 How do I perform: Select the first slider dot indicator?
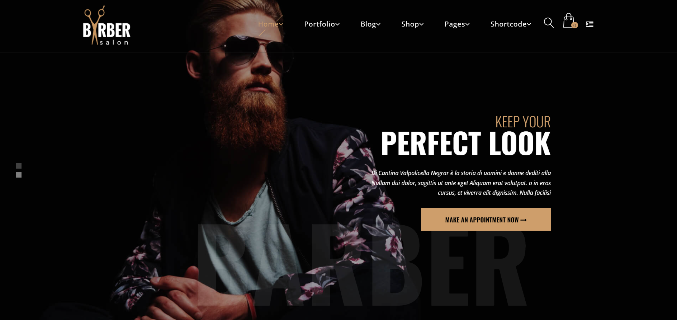point(19,166)
